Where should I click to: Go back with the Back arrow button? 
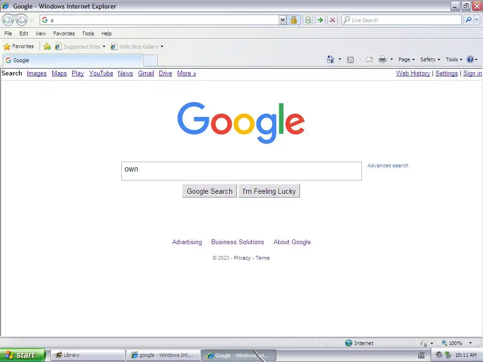tap(8, 20)
